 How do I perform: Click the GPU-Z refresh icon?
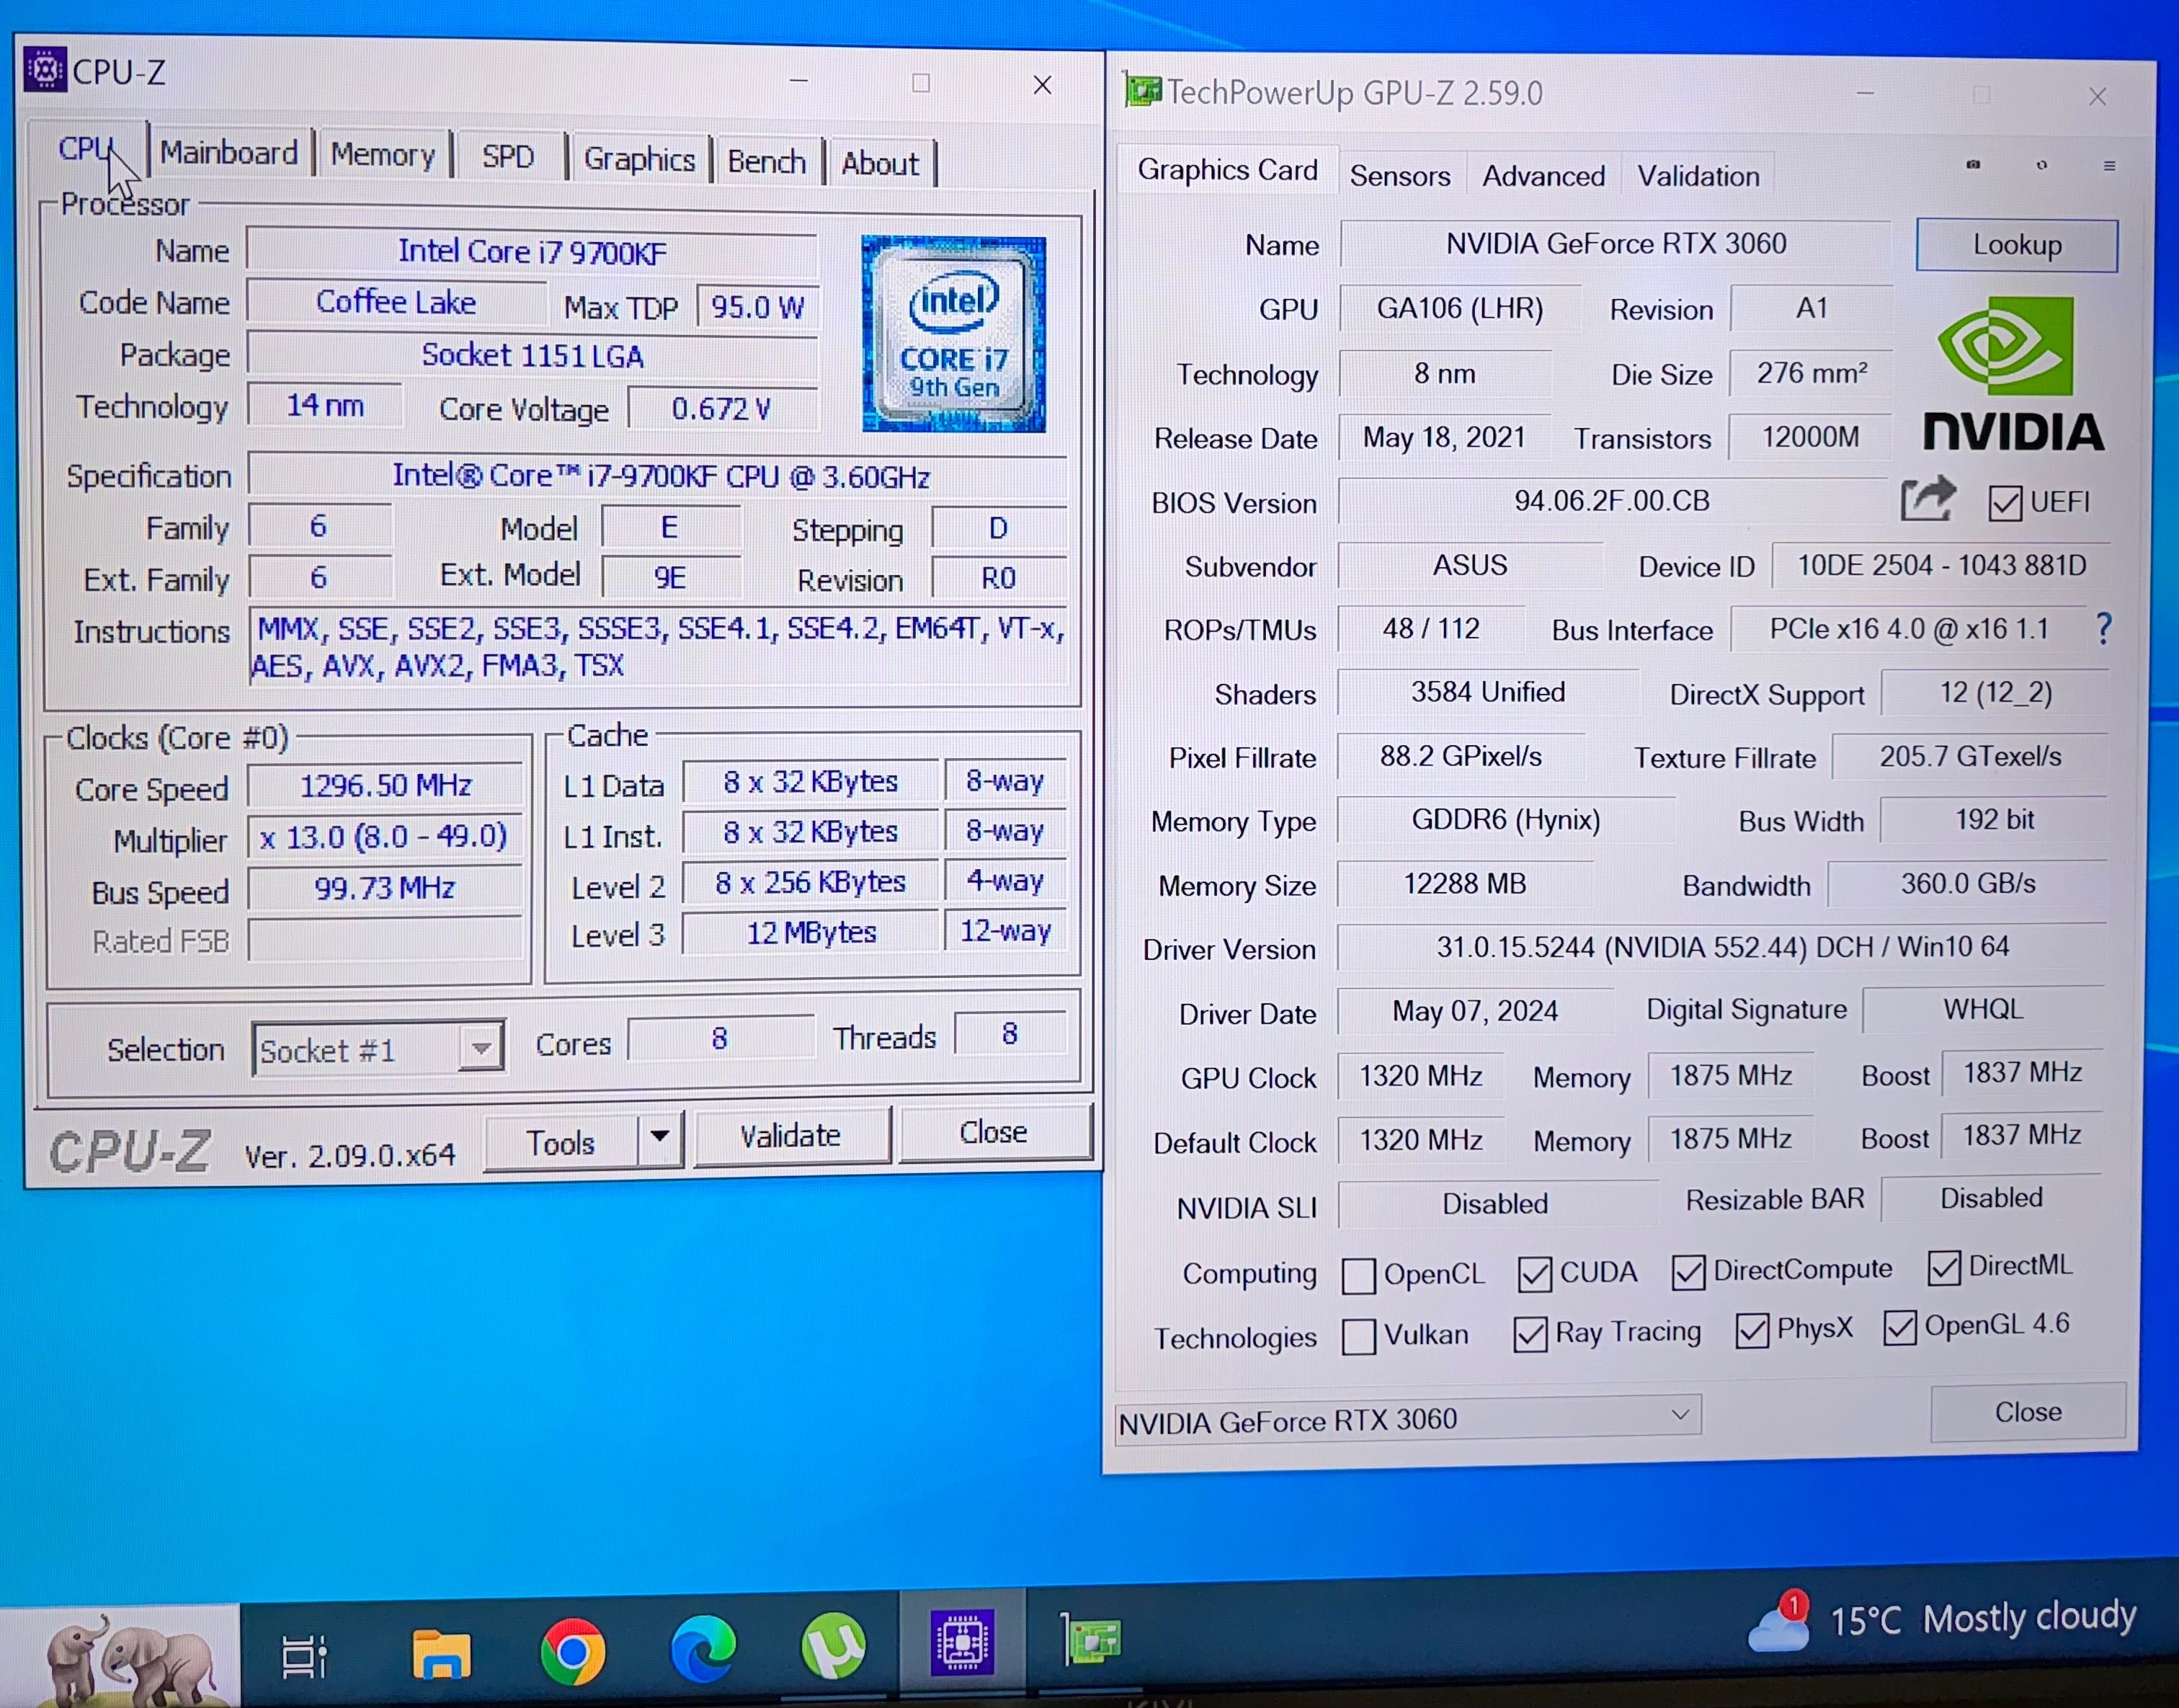coord(2041,165)
